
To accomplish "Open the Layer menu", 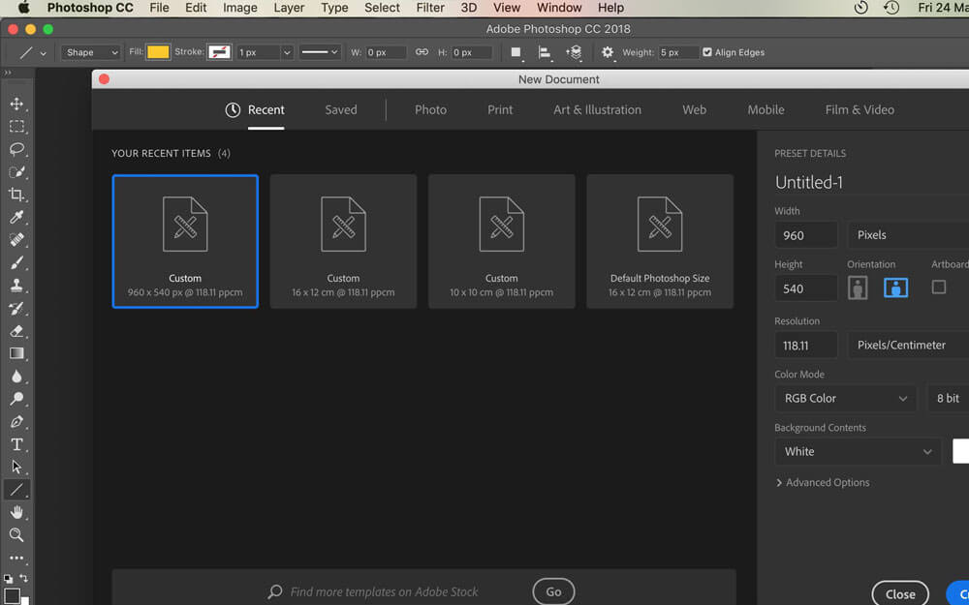I will coord(289,8).
